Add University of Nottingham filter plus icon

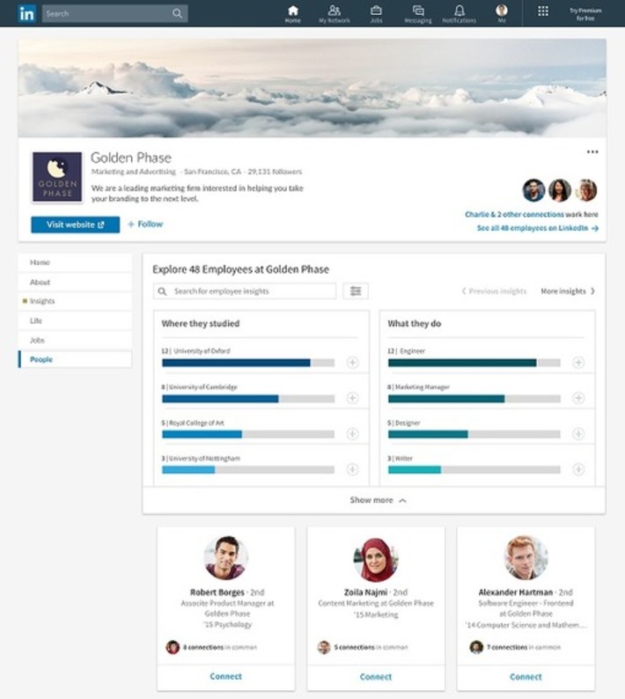pos(352,469)
